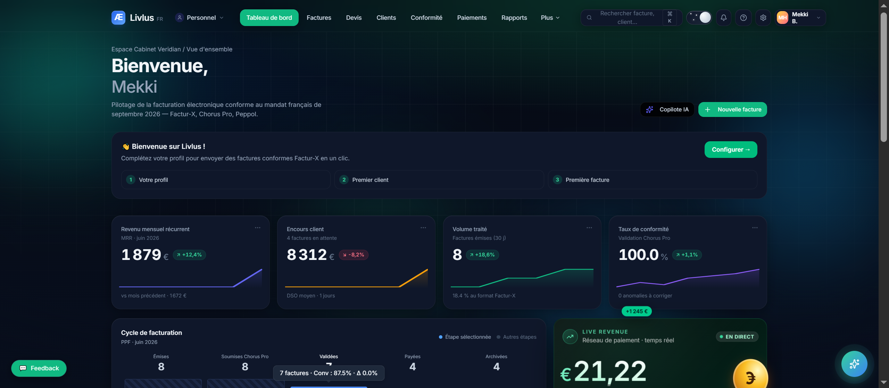889x388 pixels.
Task: Click the breadcrumb Espace Cabinet Veridian / Vue d'ensemble
Action: pyautogui.click(x=172, y=49)
